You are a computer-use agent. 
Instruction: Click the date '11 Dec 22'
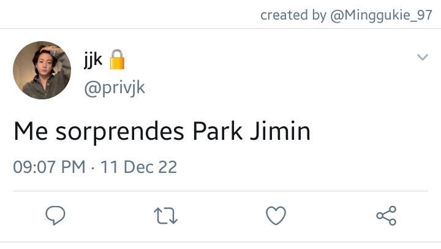[x=138, y=167]
